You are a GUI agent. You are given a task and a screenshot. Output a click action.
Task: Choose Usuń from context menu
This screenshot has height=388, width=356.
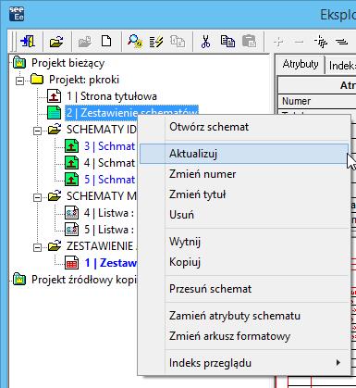244,215
